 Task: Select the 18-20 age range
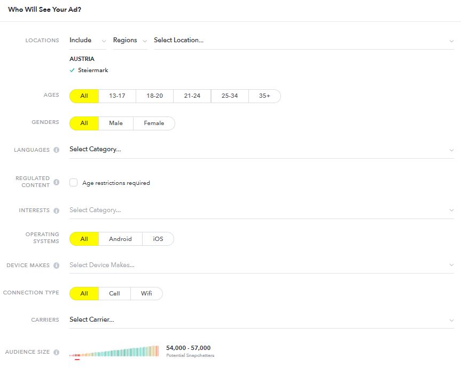[155, 96]
